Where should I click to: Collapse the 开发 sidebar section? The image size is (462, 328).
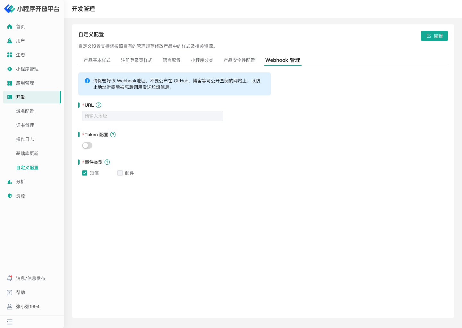click(32, 97)
